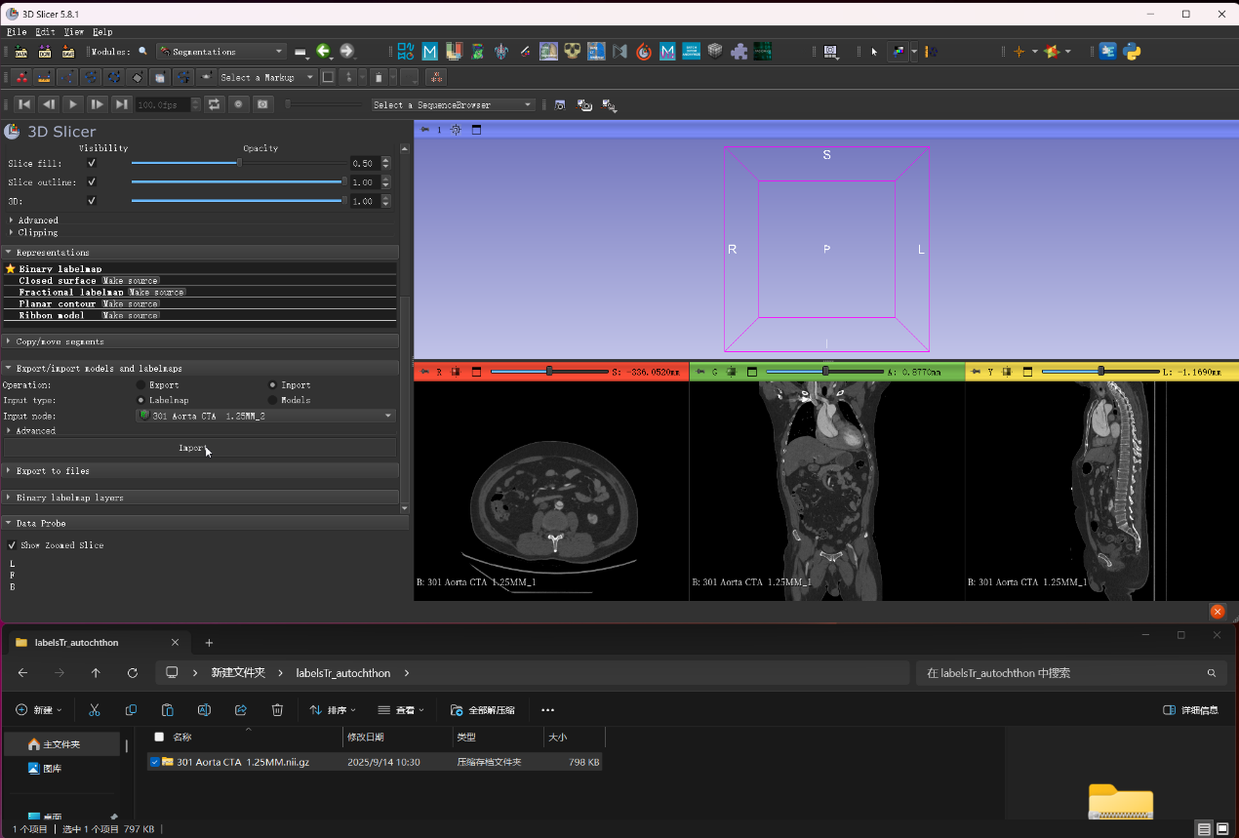Viewport: 1239px width, 838px height.
Task: Click the skull module icon
Action: pyautogui.click(x=573, y=52)
